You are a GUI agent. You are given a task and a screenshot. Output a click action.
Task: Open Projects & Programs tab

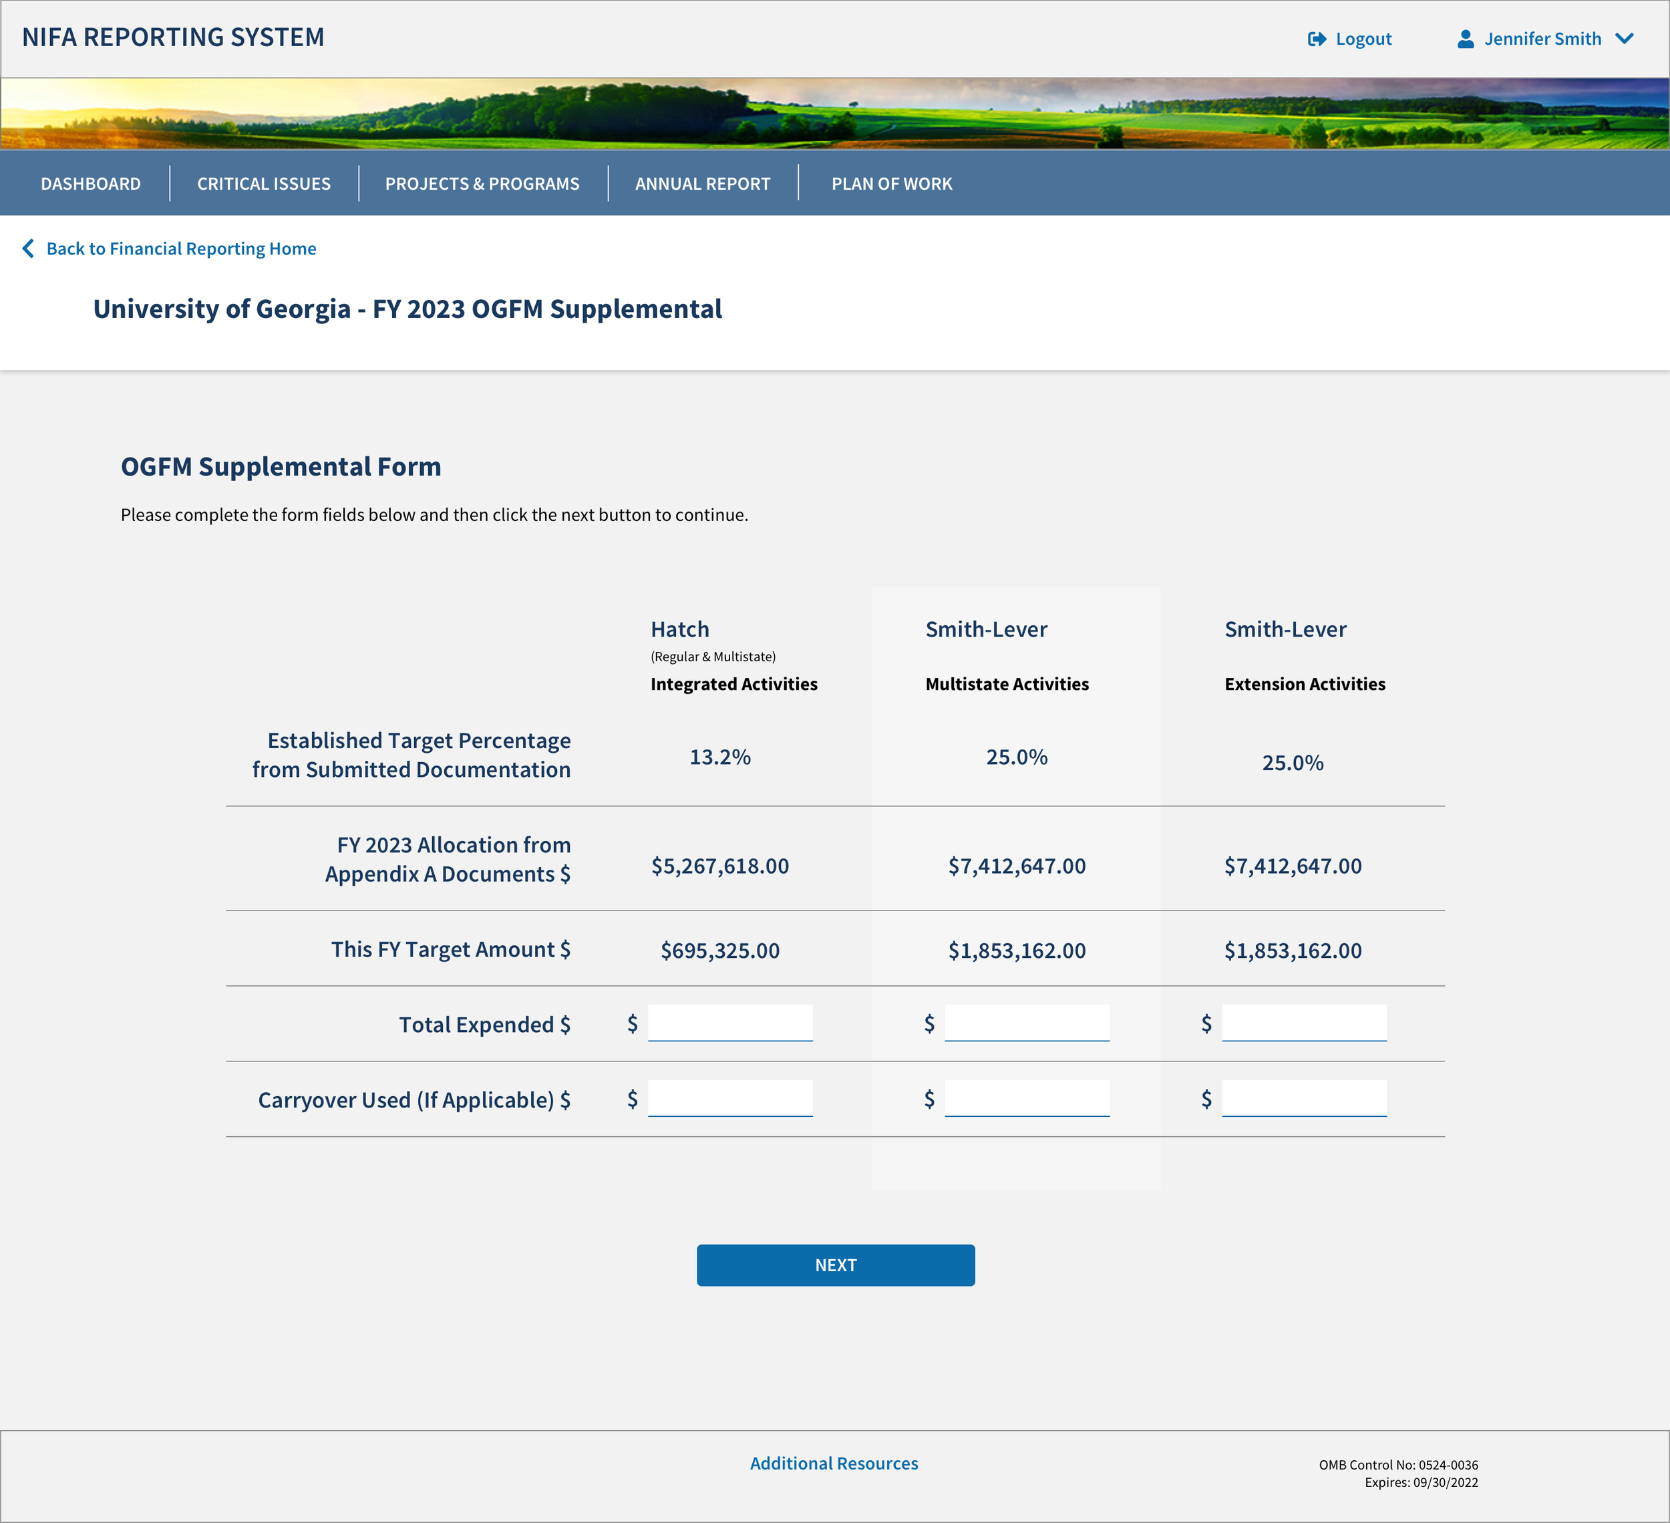tap(482, 184)
